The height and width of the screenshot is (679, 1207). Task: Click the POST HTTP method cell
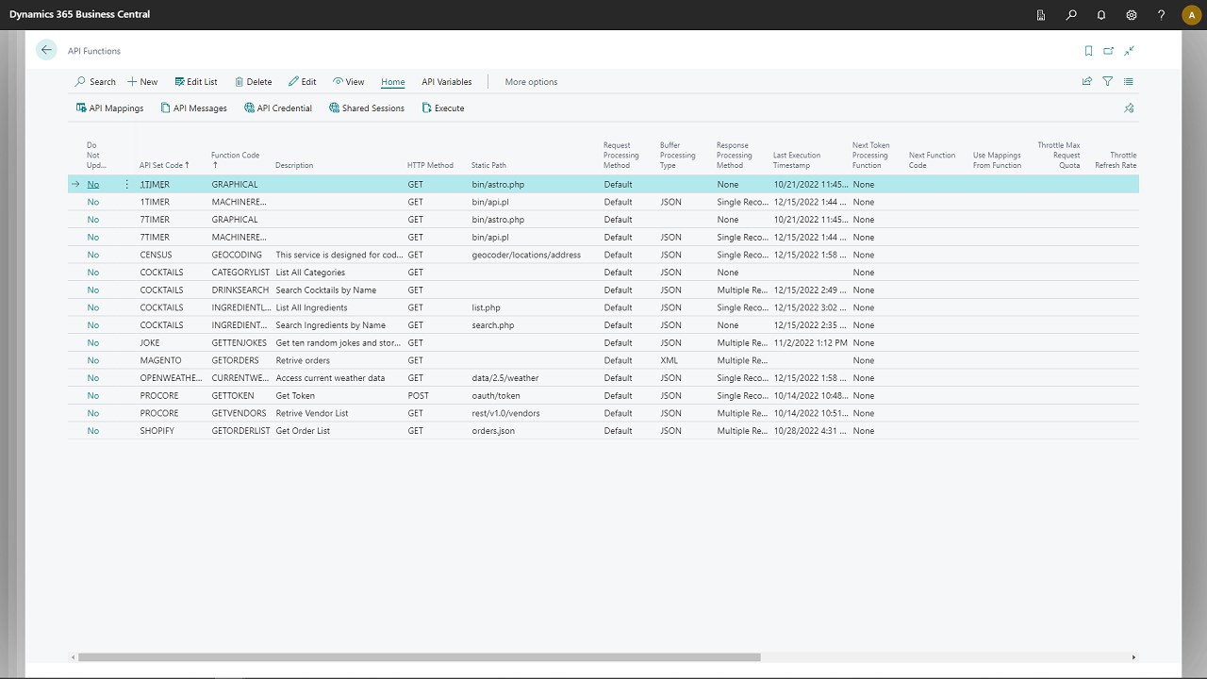pyautogui.click(x=418, y=396)
